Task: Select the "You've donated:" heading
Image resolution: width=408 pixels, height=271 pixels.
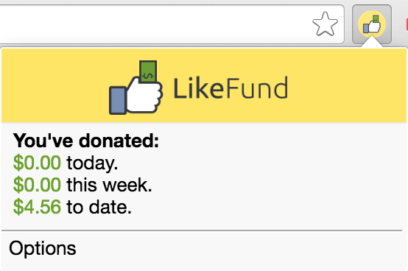Action: (86, 141)
